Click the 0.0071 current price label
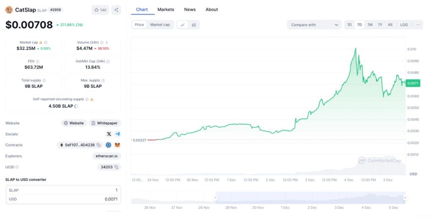Screen dimensions: 433x217 (x=413, y=83)
